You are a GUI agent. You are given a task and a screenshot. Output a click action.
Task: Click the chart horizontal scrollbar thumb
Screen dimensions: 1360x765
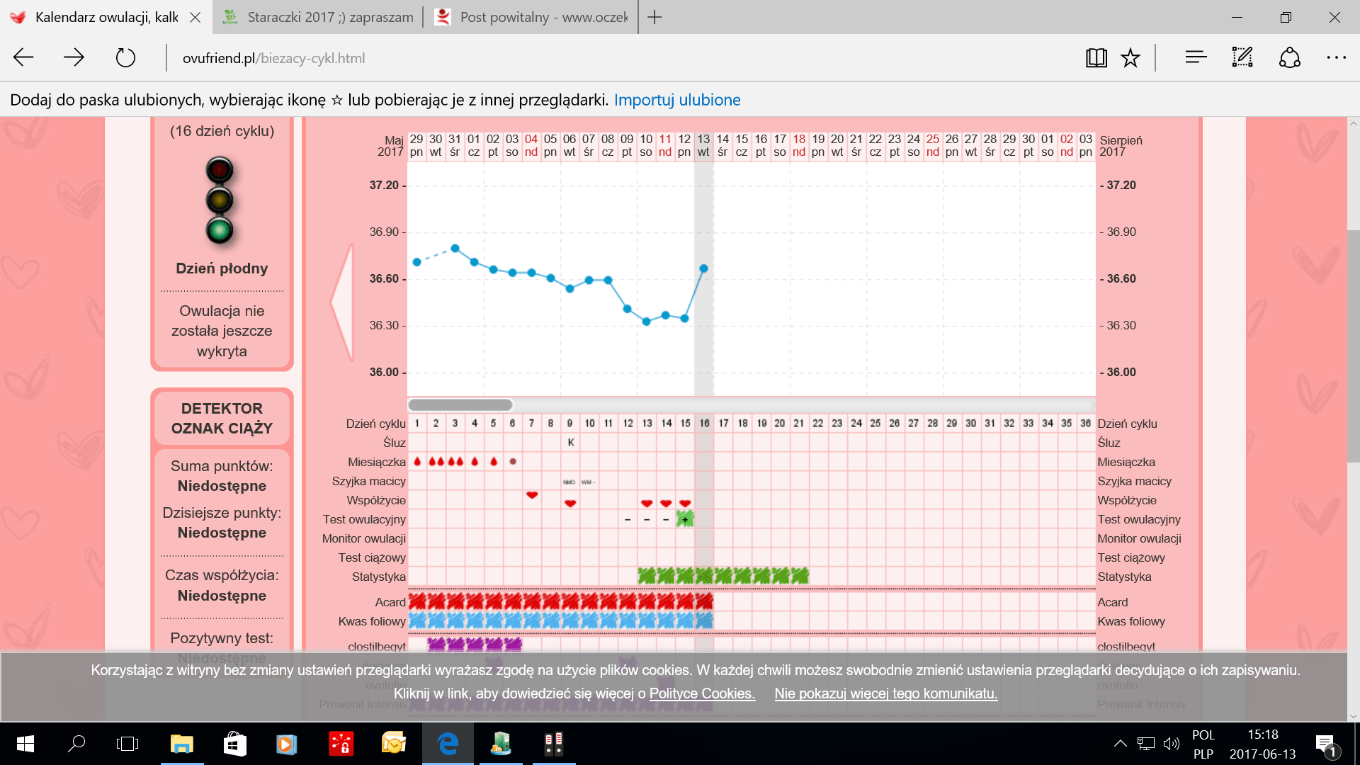click(460, 405)
